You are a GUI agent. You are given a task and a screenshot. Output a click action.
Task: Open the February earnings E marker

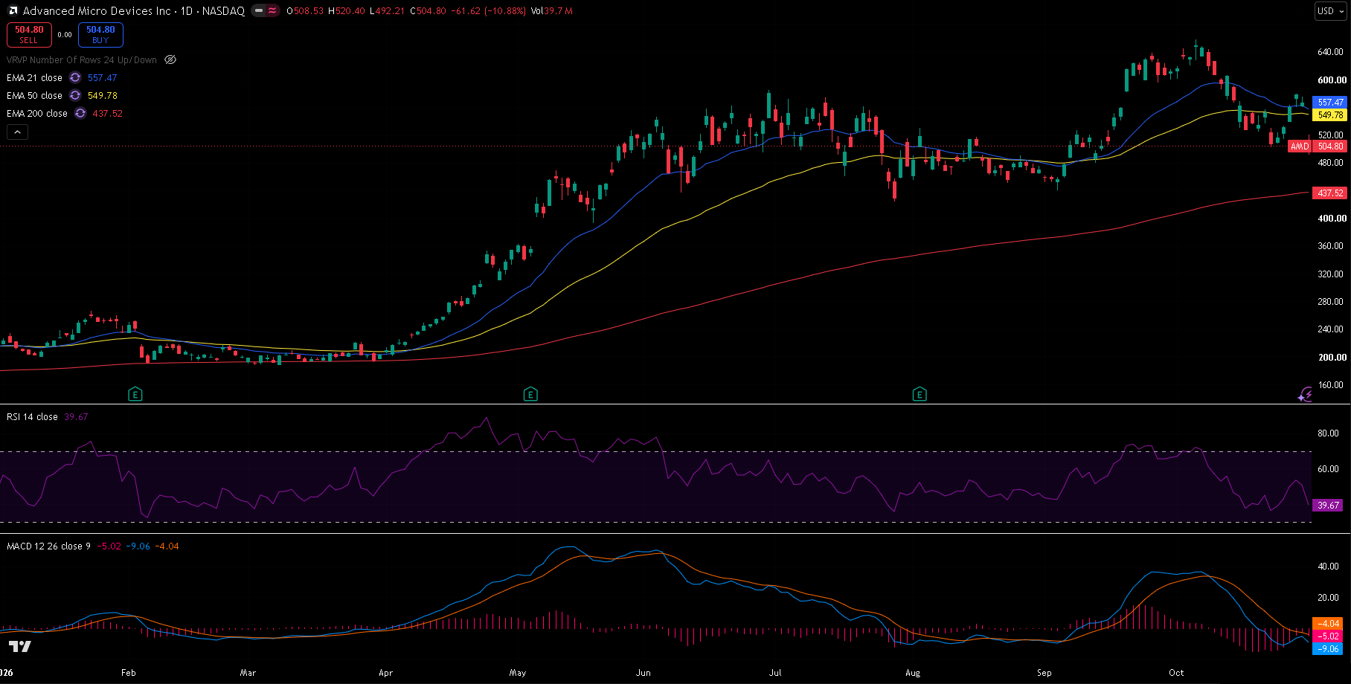135,394
